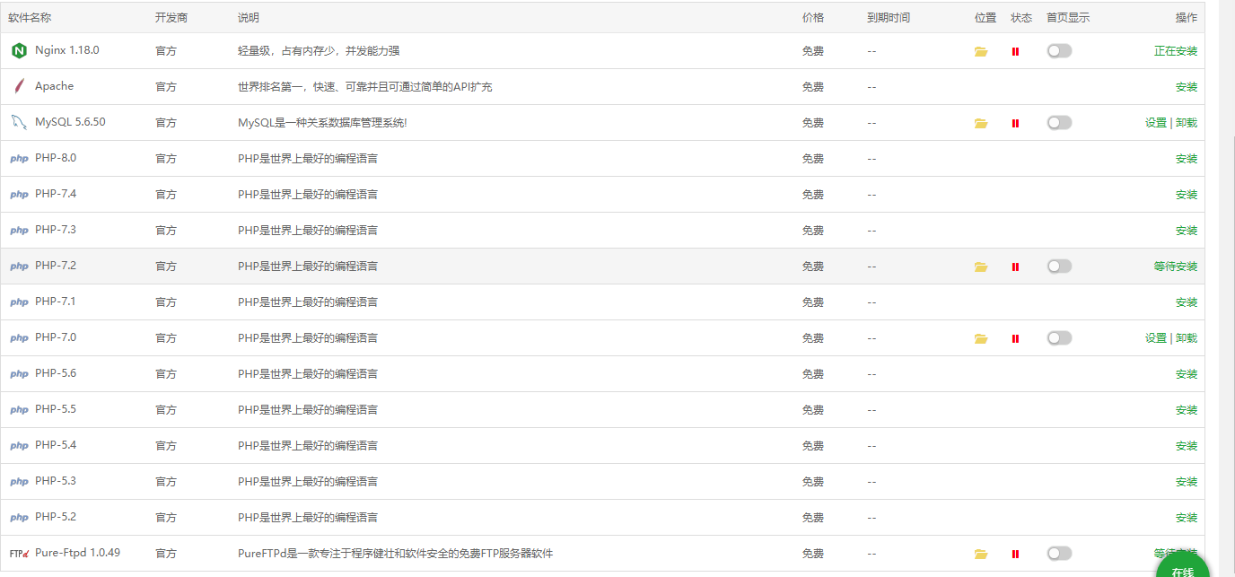
Task: Toggle homepage display for PHP-7.2
Action: [1059, 267]
